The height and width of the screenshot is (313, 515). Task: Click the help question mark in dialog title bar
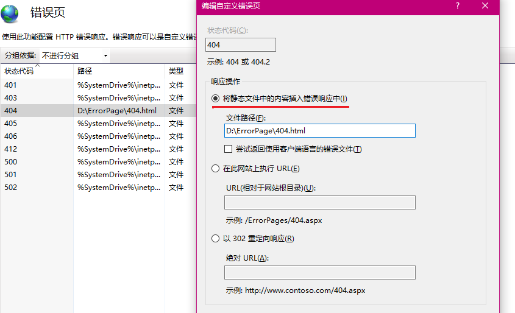point(458,5)
